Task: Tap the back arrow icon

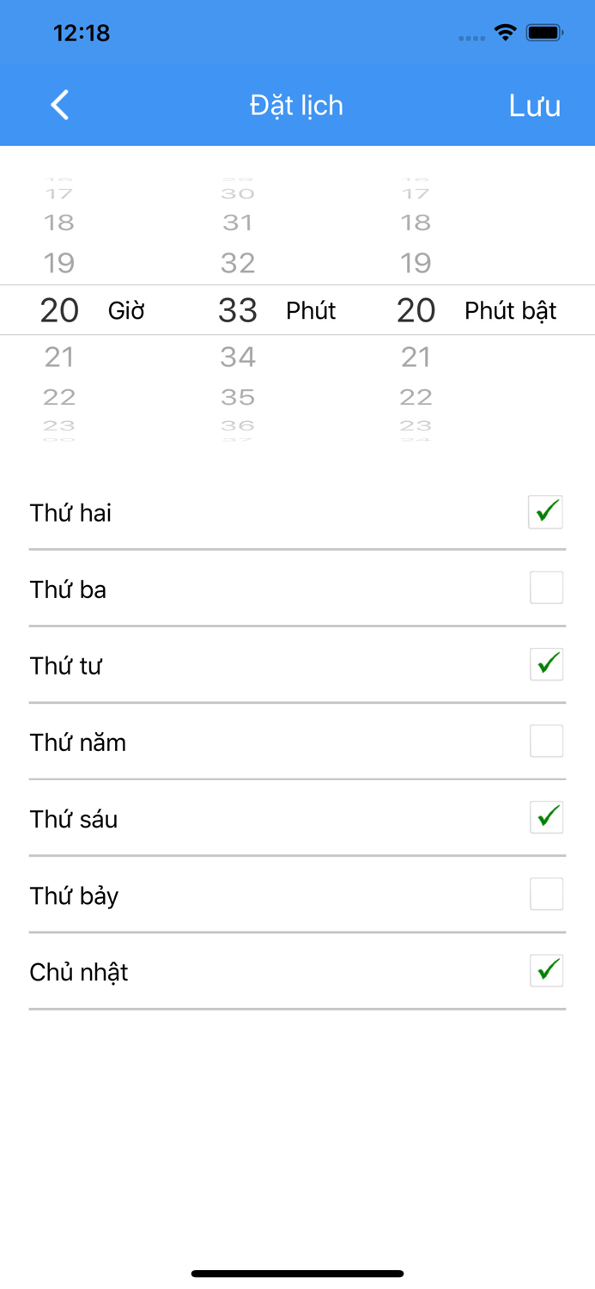Action: click(60, 106)
